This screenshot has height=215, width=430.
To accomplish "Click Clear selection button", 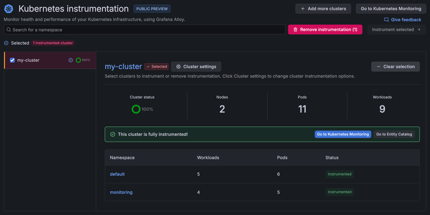I will [x=395, y=67].
